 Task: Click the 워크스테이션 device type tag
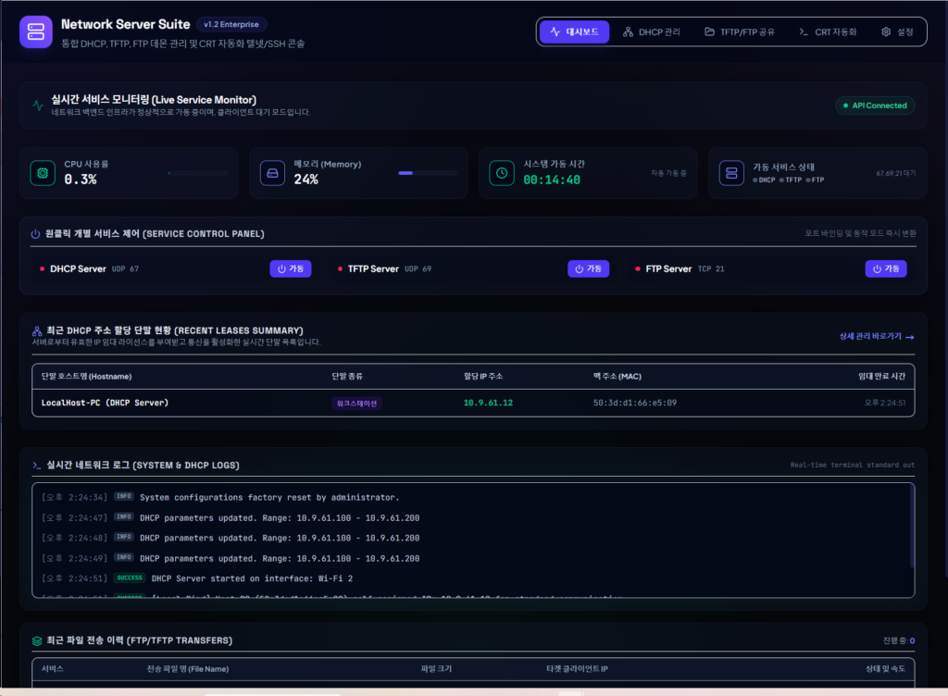point(356,404)
